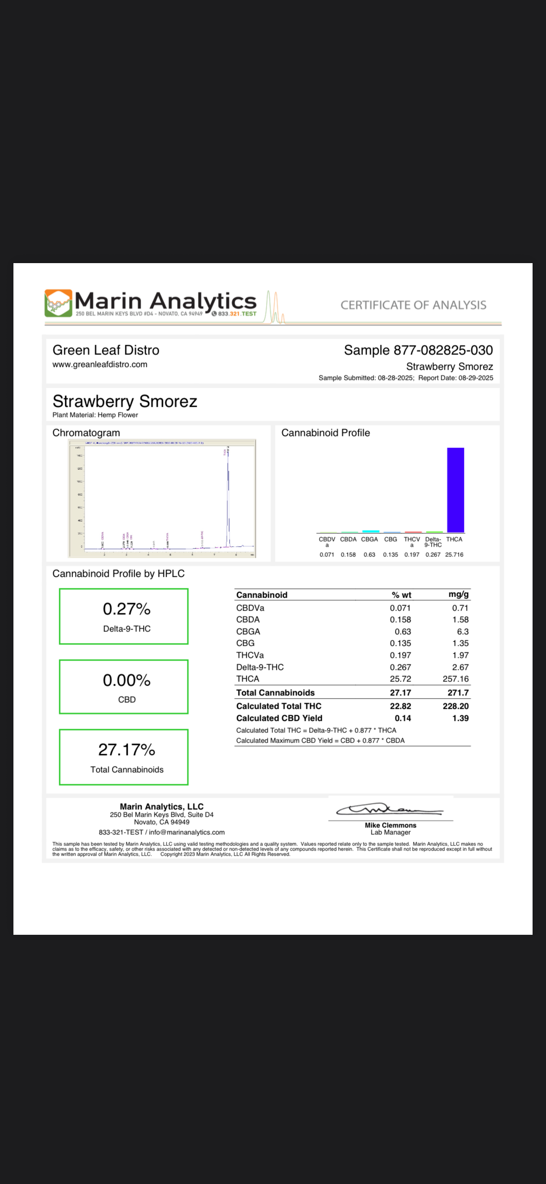The height and width of the screenshot is (1184, 546).
Task: Click the Marin Analytics hexagon logo icon
Action: (x=58, y=303)
